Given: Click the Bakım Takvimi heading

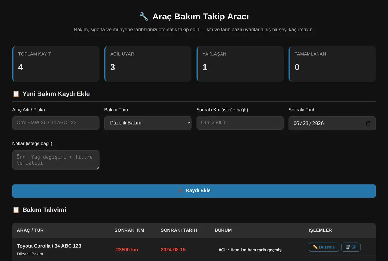Looking at the screenshot, I should pyautogui.click(x=44, y=210).
